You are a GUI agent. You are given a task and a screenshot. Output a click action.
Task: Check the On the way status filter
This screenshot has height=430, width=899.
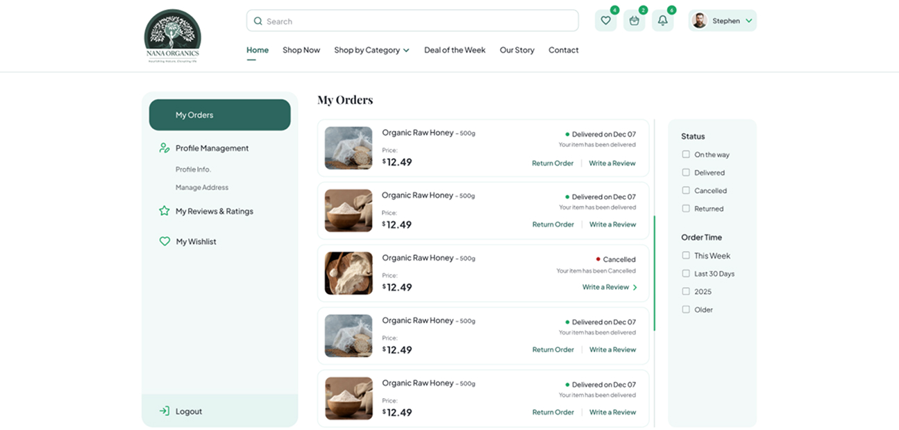pyautogui.click(x=686, y=155)
